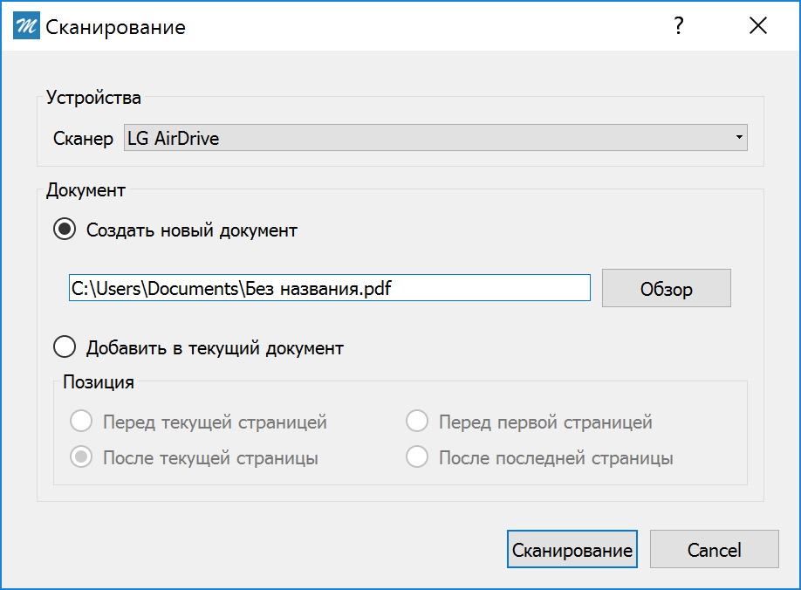Click the Сканирование title bar text
This screenshot has width=801, height=590.
[115, 27]
